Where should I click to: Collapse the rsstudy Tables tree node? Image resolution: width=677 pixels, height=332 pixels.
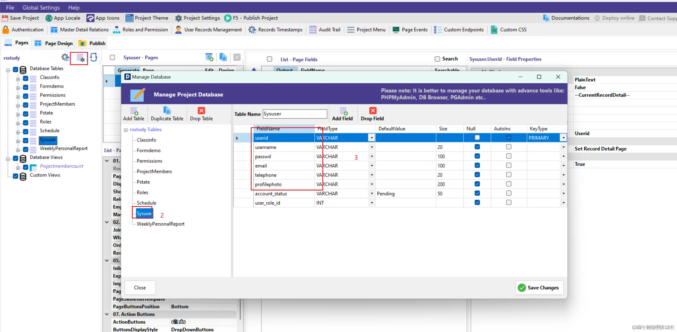coord(126,130)
